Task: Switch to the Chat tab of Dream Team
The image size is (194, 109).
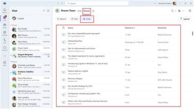Action: tap(79, 11)
